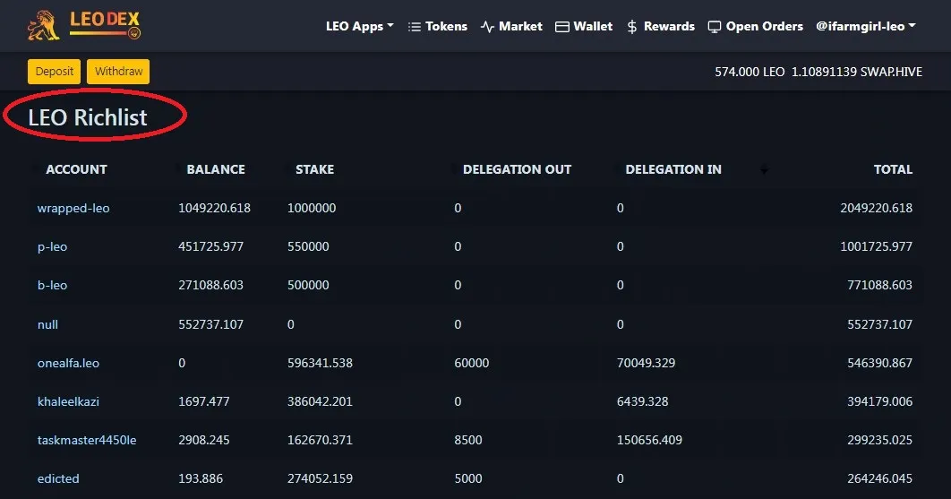Click khaleelkazi balance 1697.477
The image size is (951, 499).
click(204, 401)
